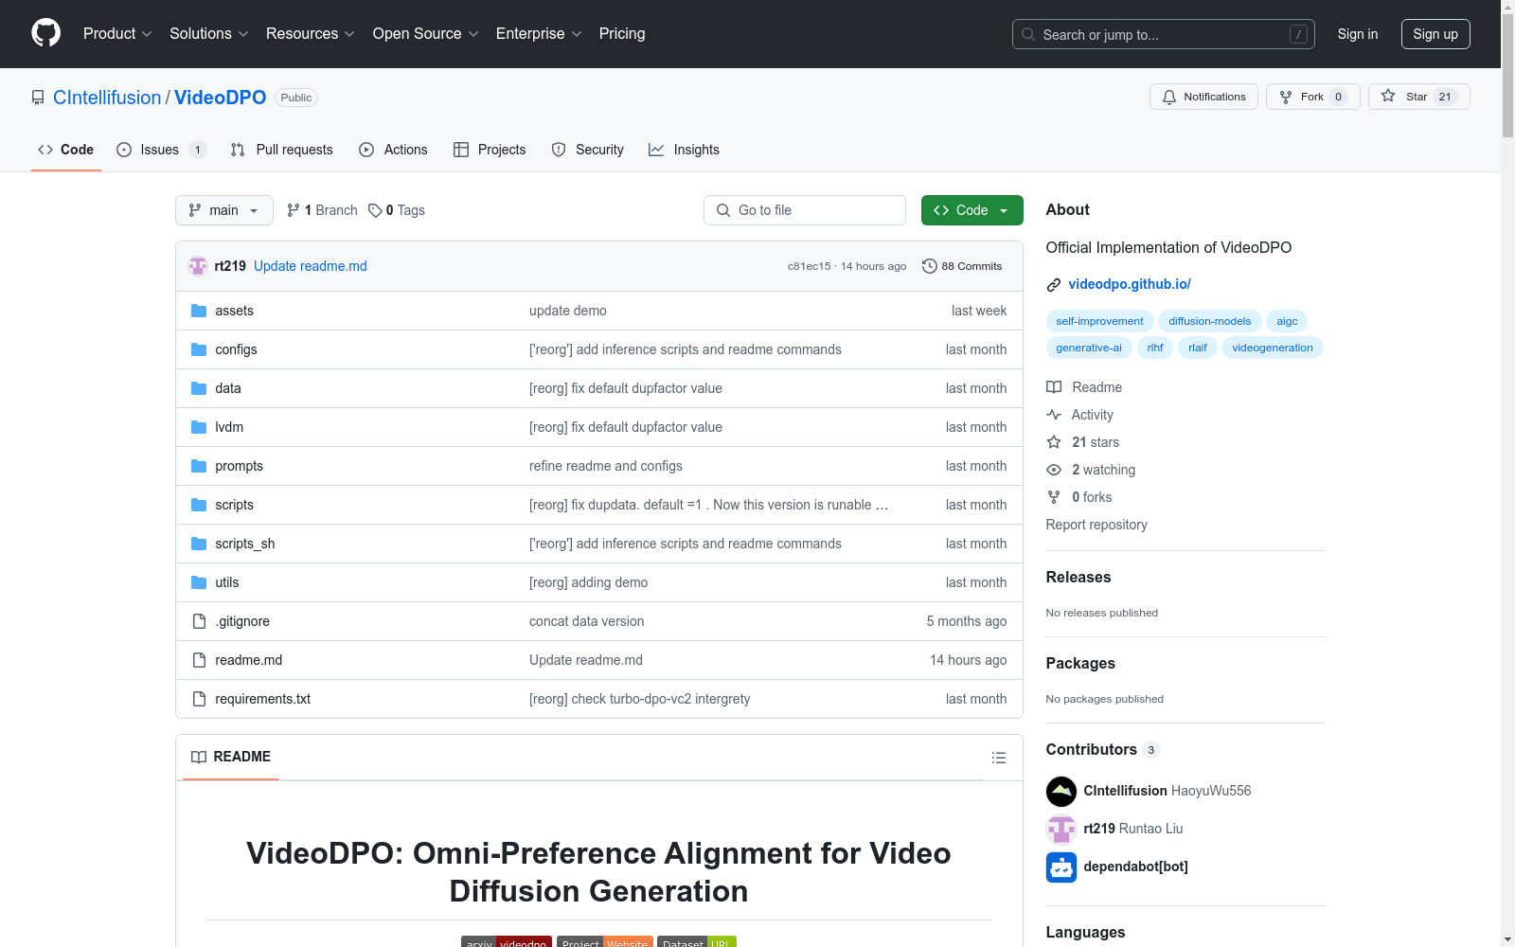Select the self-improvement topic tag
Image resolution: width=1515 pixels, height=947 pixels.
pyautogui.click(x=1099, y=321)
